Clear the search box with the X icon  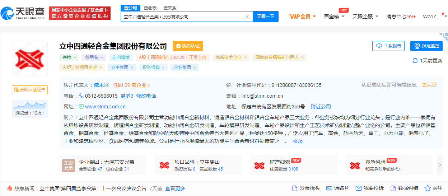coord(247,17)
